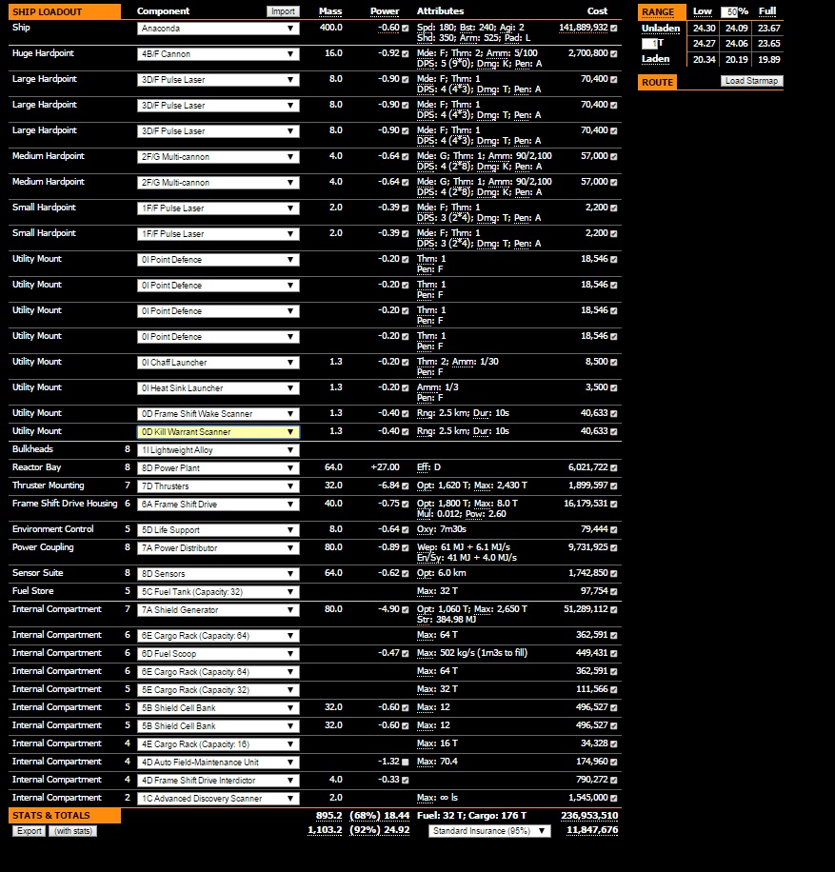Toggle the 8D Sensors cost checkbox
This screenshot has width=835, height=872.
point(613,573)
